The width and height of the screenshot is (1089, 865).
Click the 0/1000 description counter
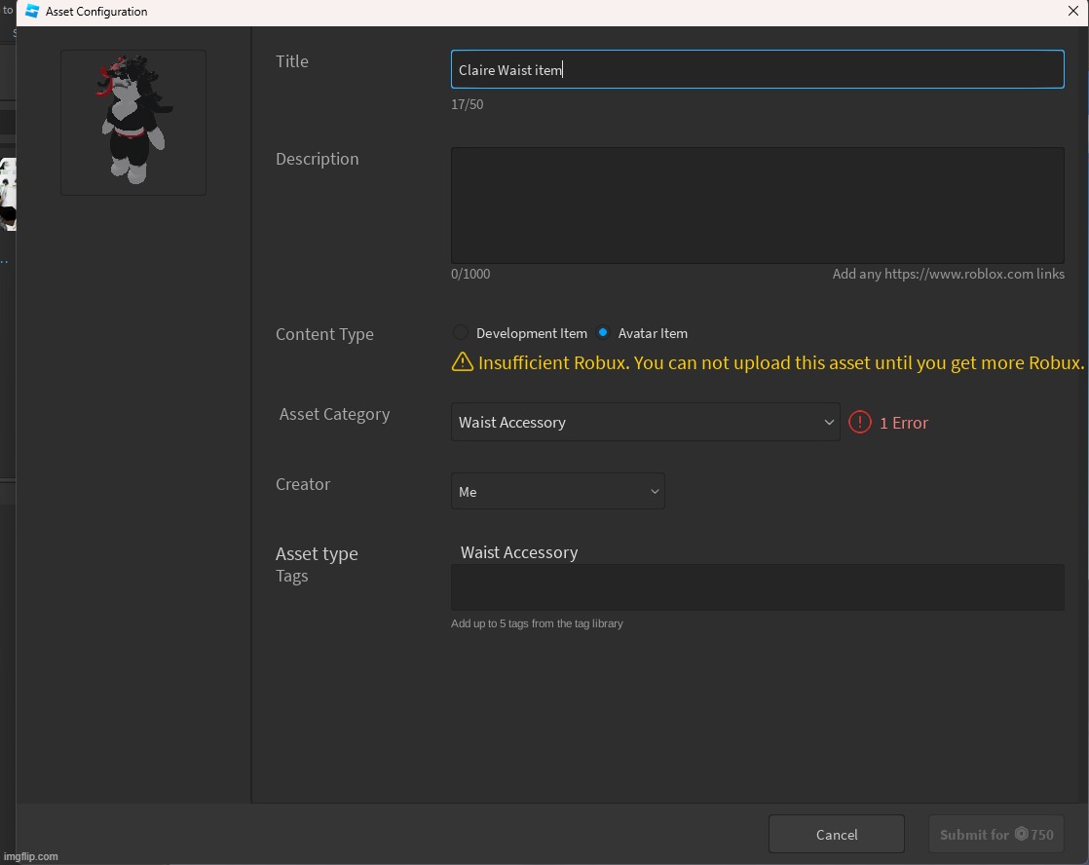coord(470,274)
